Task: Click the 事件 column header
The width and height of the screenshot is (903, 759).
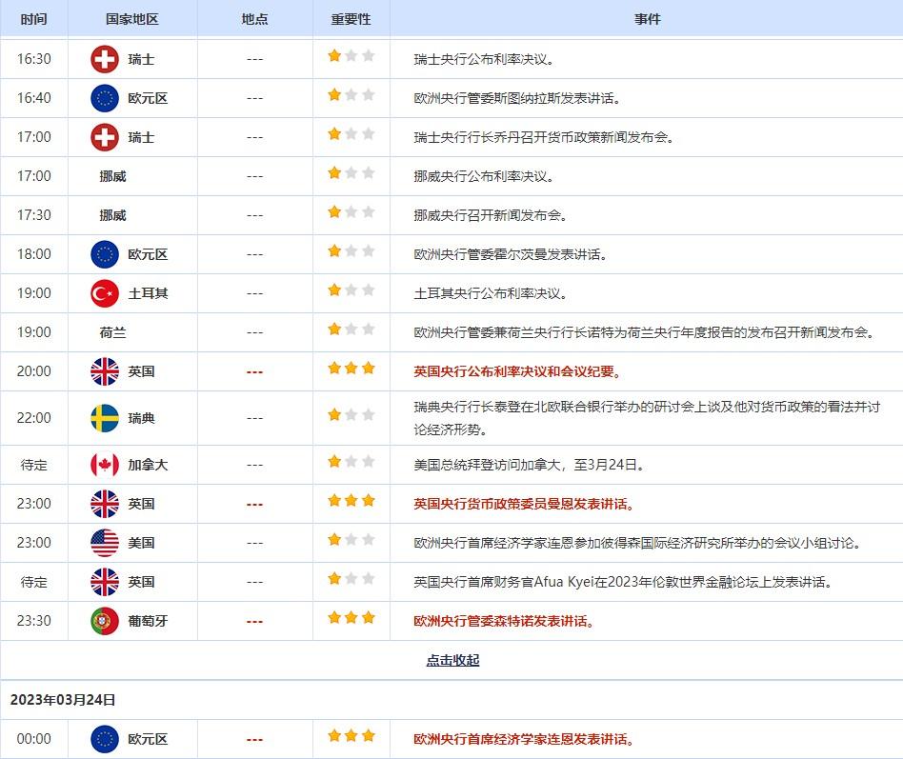Action: point(647,19)
